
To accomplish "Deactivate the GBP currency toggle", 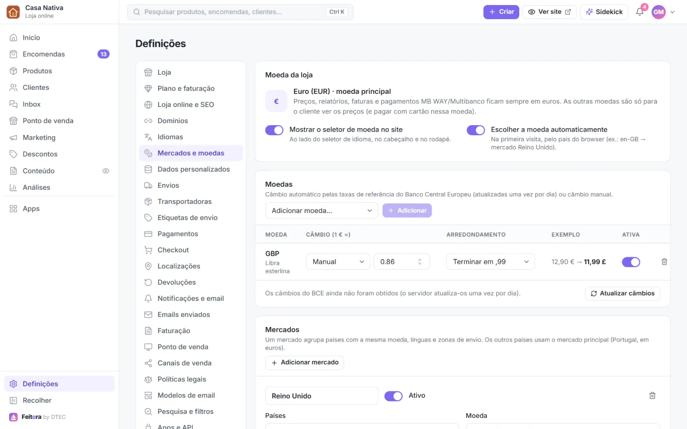I will pos(631,262).
